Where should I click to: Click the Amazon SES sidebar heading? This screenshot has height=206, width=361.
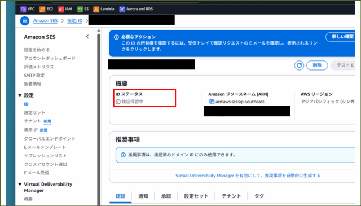point(39,37)
